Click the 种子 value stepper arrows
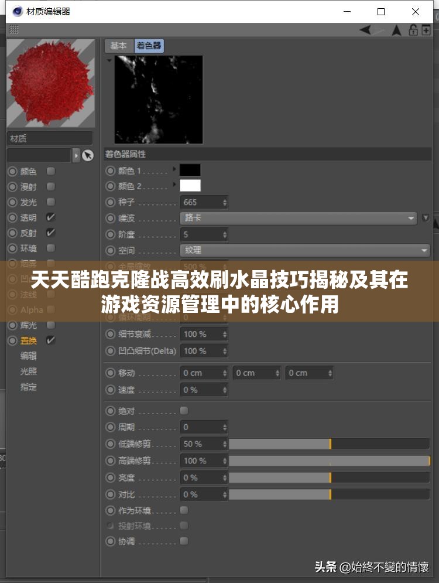 tap(225, 202)
